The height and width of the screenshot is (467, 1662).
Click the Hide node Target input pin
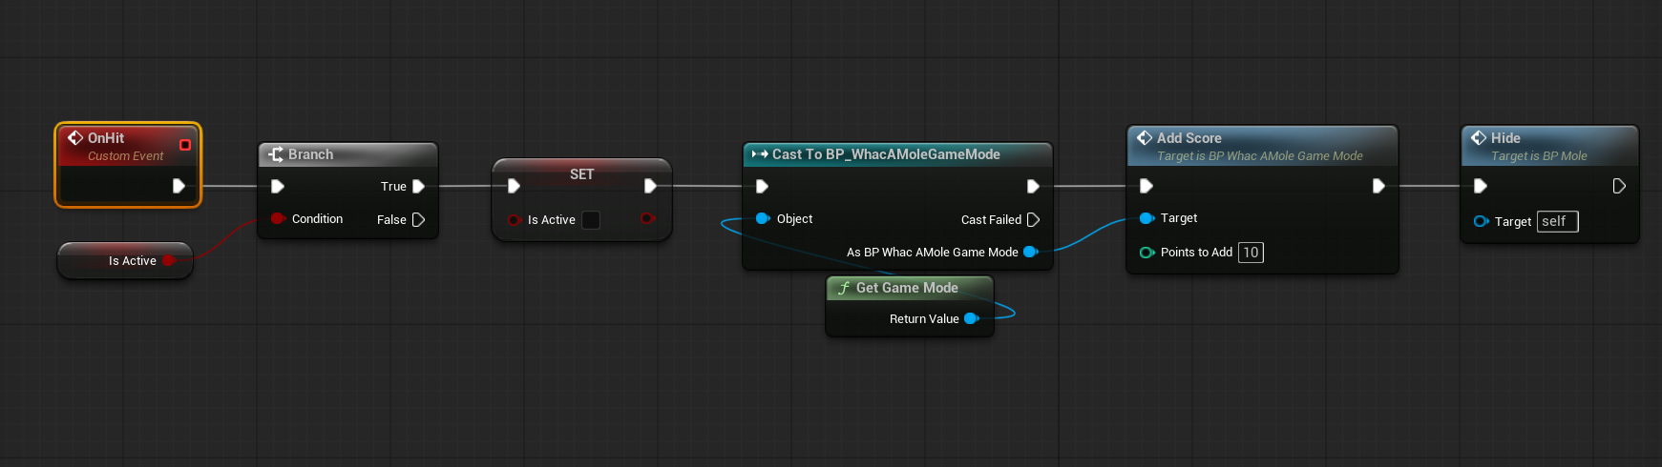(1481, 221)
